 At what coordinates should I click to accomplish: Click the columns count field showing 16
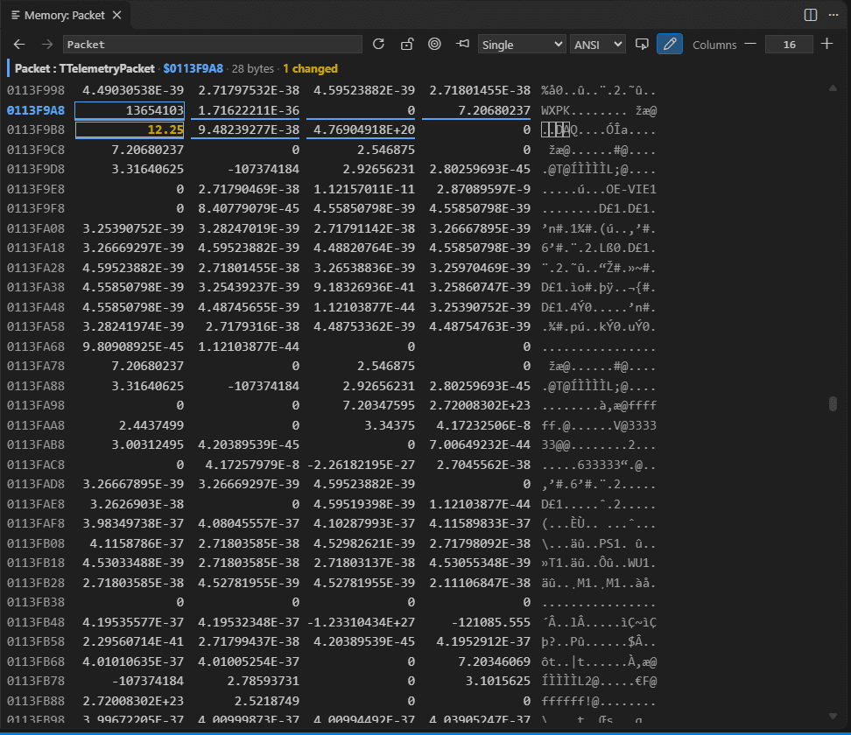[x=789, y=45]
